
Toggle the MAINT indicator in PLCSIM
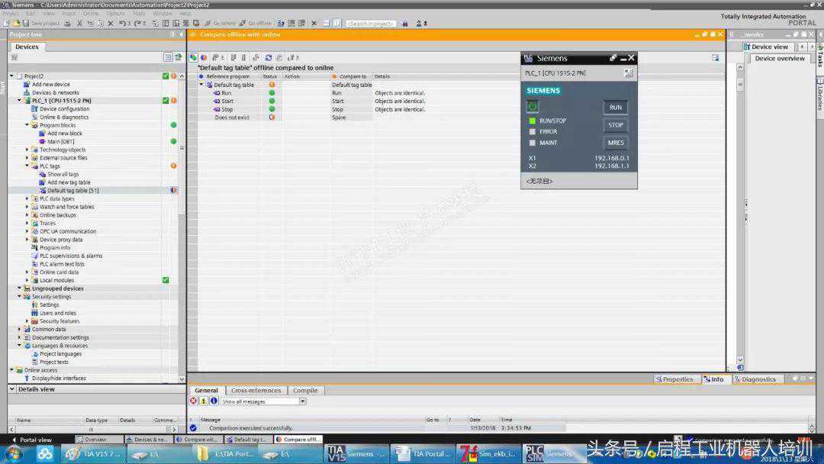(533, 143)
